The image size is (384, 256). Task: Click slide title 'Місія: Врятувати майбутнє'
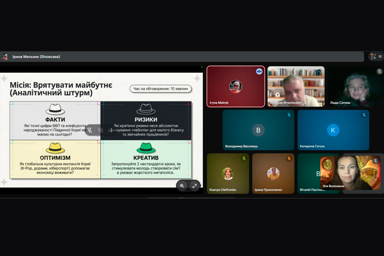pyautogui.click(x=61, y=85)
